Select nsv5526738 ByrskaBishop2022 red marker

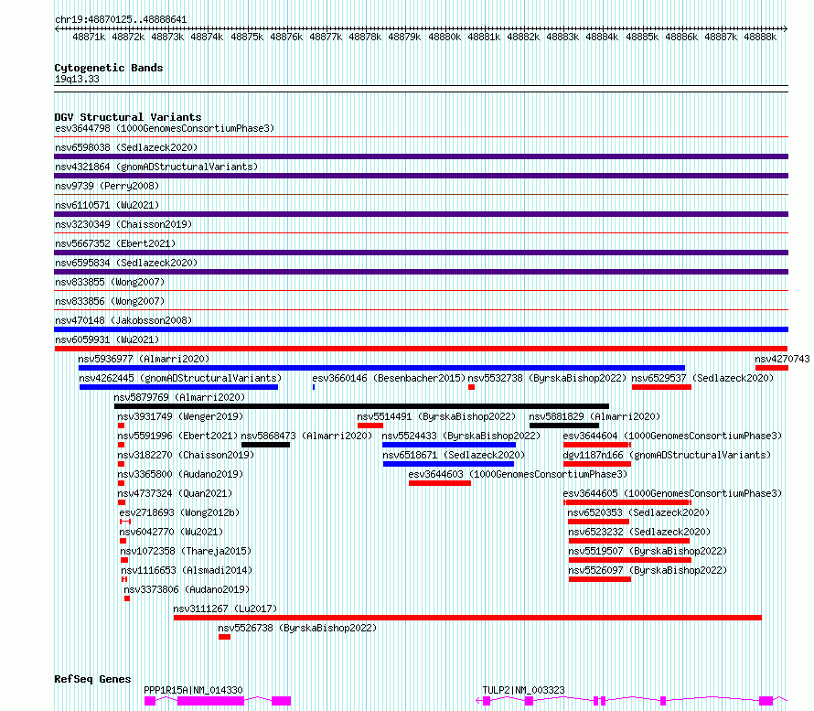coord(224,637)
